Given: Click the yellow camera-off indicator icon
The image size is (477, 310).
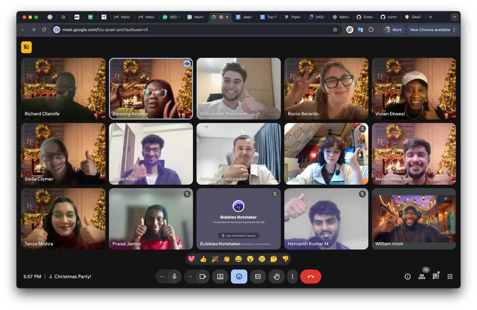Looking at the screenshot, I should click(26, 47).
